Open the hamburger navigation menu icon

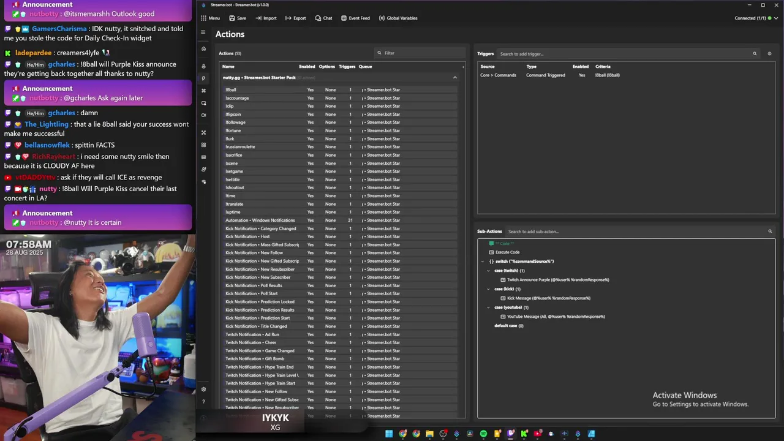[203, 32]
